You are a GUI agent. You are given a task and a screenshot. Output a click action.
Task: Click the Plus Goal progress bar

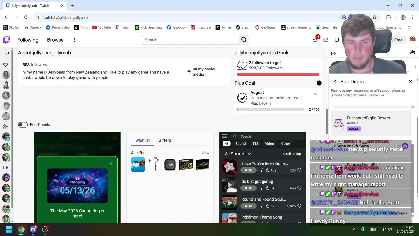click(x=271, y=110)
